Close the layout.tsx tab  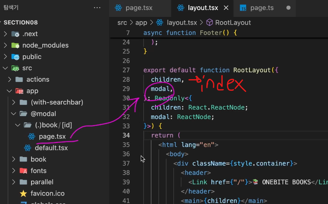point(226,8)
